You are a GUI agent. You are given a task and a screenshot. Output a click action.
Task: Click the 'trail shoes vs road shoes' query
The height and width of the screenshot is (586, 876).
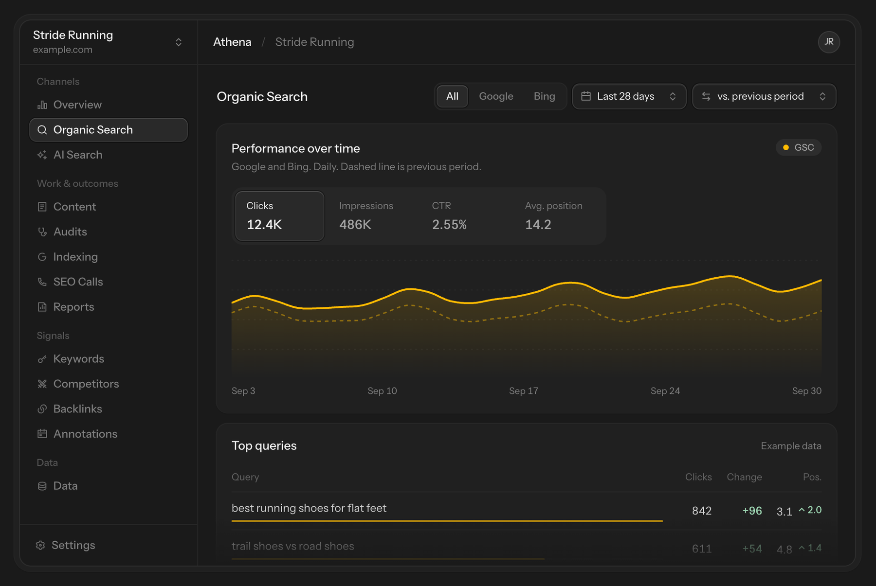[x=292, y=546]
